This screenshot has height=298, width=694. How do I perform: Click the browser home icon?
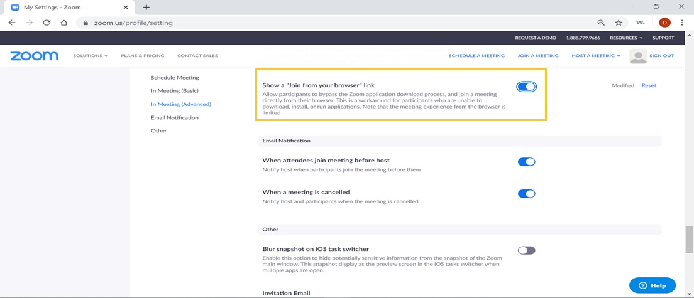pyautogui.click(x=63, y=23)
